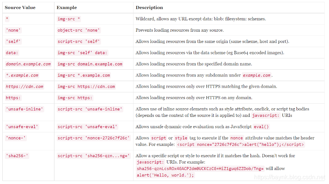Click the Base64 encoded images description

pos(210,53)
